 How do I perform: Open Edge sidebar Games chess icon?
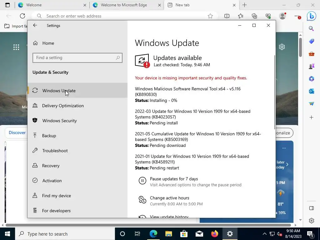(x=312, y=66)
